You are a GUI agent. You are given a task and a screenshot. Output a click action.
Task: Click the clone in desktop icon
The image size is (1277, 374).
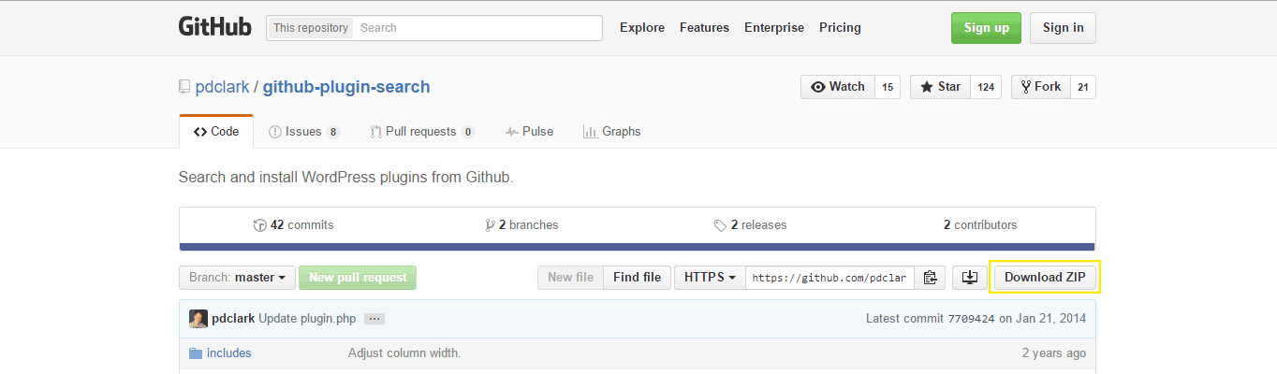point(970,278)
